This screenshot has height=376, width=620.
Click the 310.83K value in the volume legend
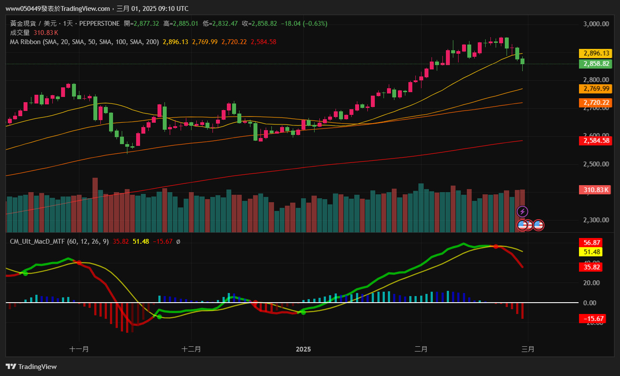pyautogui.click(x=46, y=32)
